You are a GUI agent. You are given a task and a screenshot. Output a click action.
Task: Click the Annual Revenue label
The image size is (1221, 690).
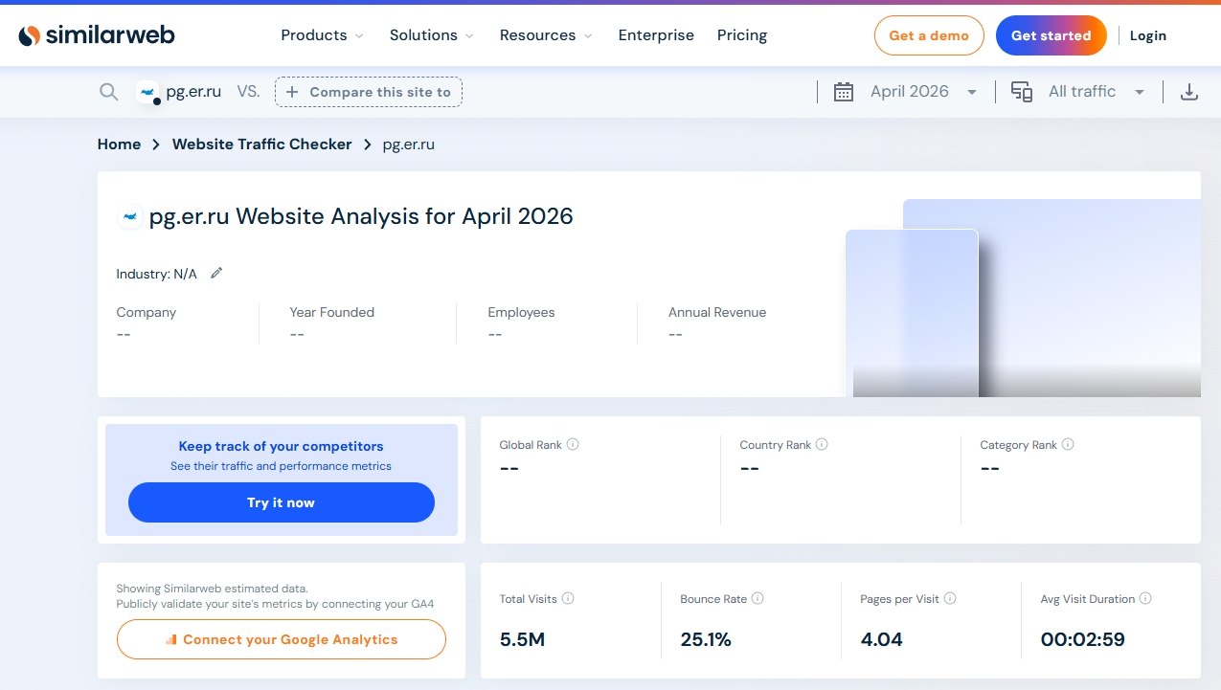[x=717, y=312]
